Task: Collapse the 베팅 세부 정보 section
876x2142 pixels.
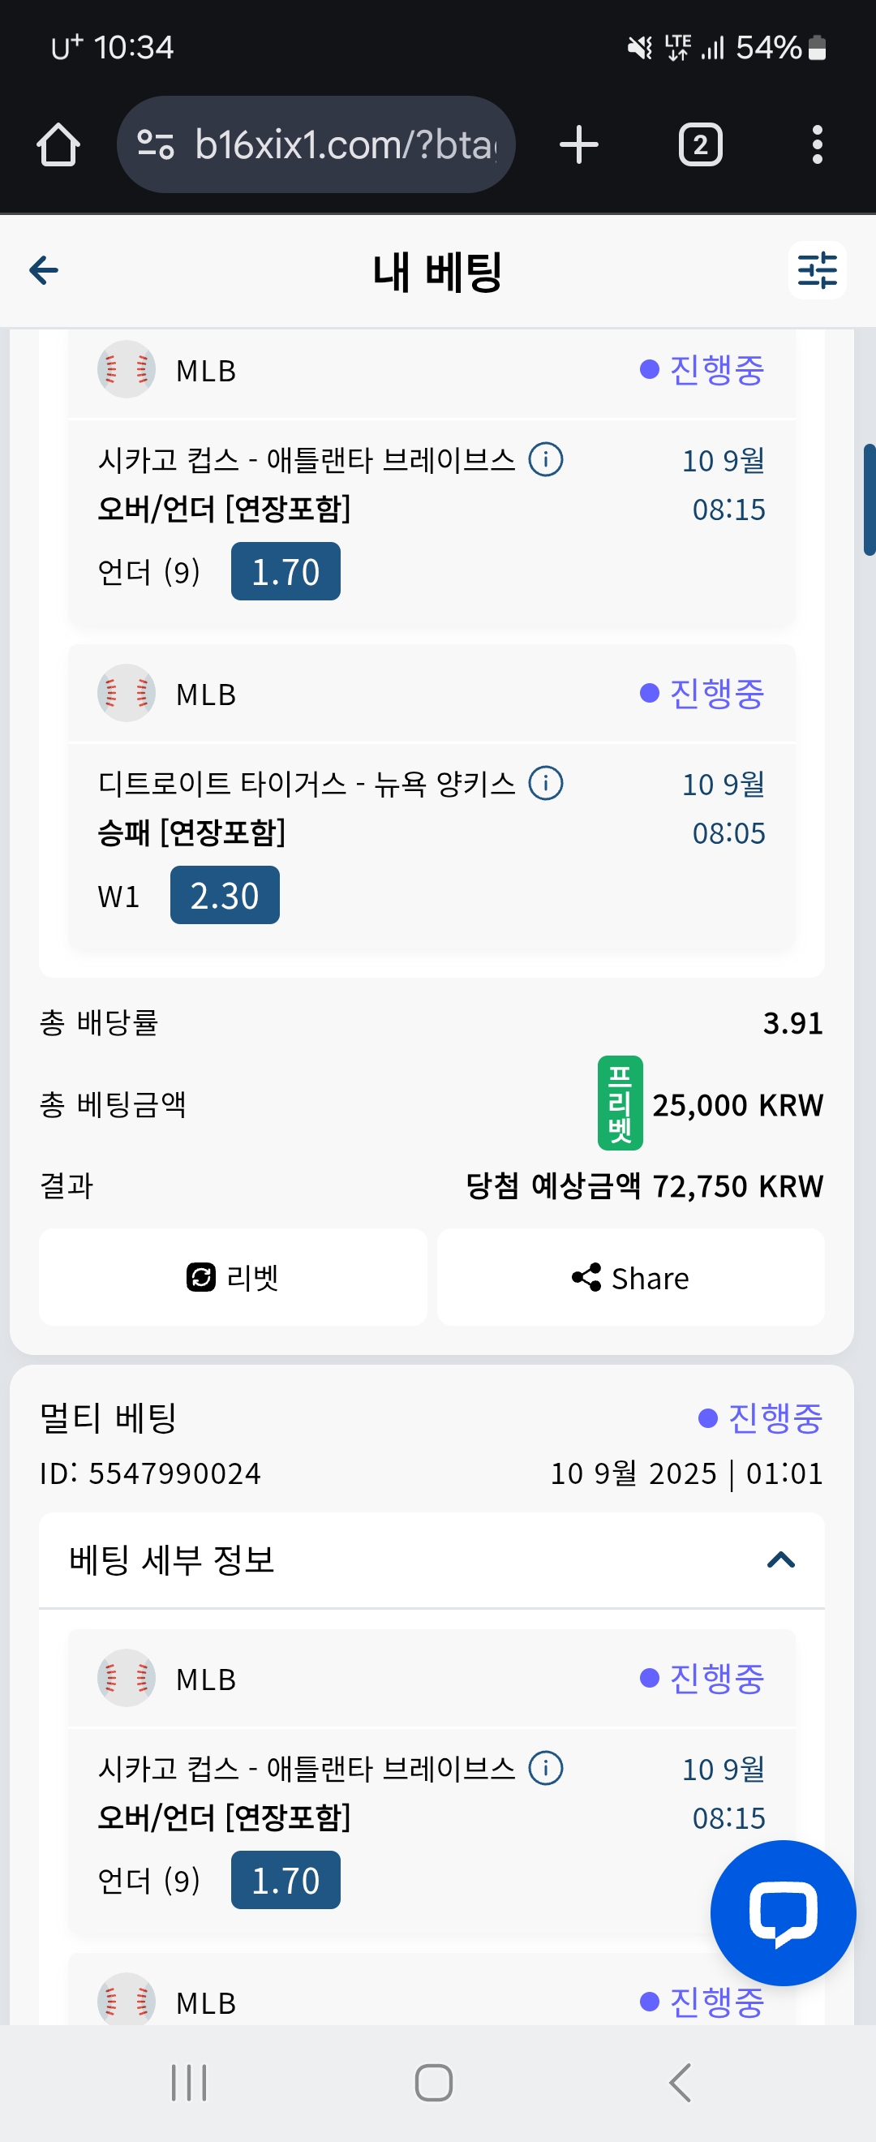Action: pyautogui.click(x=780, y=1560)
